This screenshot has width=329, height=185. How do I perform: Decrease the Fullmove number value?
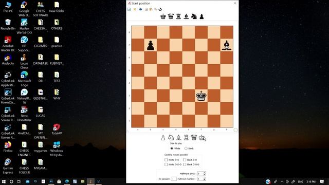pos(205,180)
